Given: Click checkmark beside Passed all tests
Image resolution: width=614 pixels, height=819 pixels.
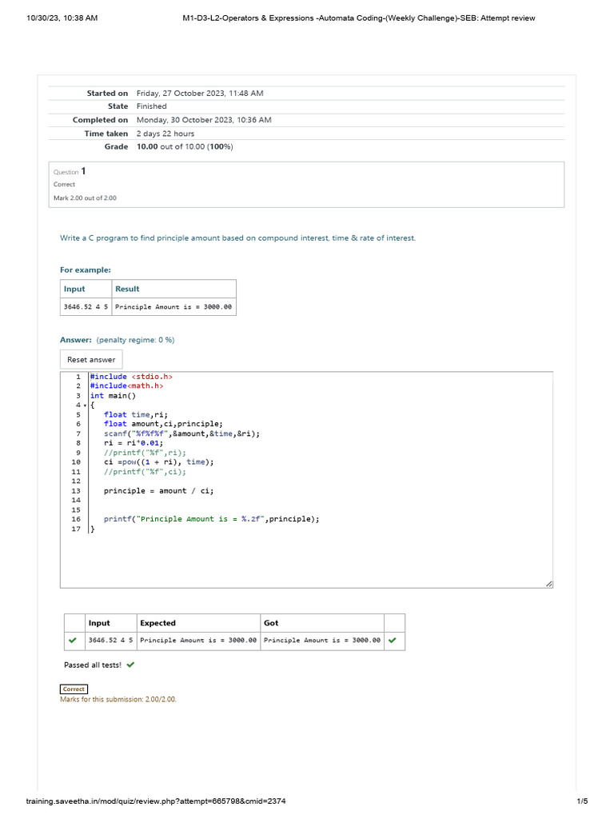Looking at the screenshot, I should pos(130,665).
